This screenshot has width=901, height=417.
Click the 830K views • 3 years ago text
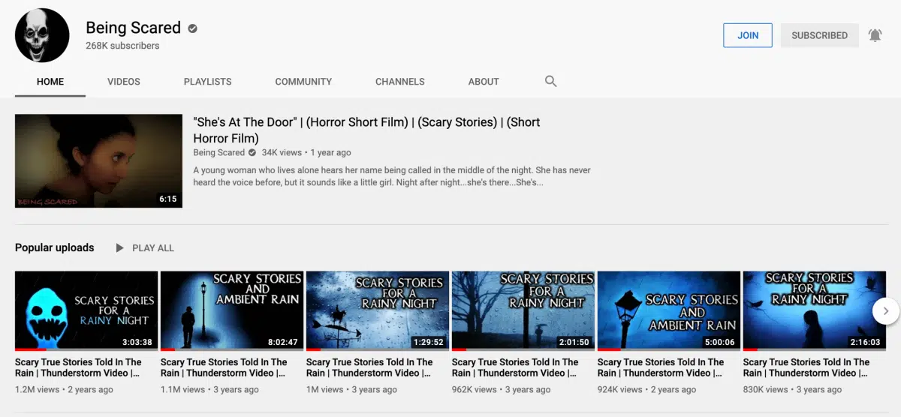pyautogui.click(x=792, y=389)
